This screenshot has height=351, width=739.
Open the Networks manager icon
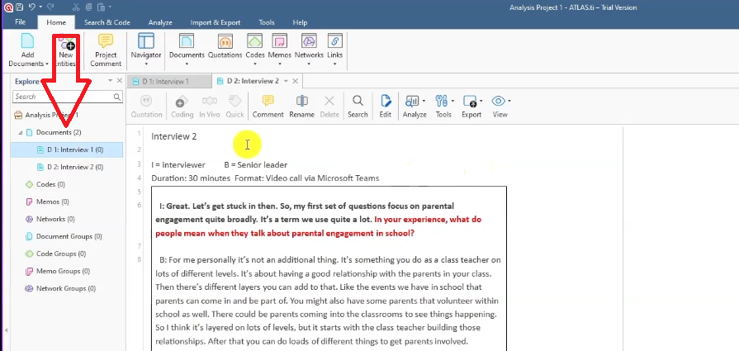coord(309,43)
